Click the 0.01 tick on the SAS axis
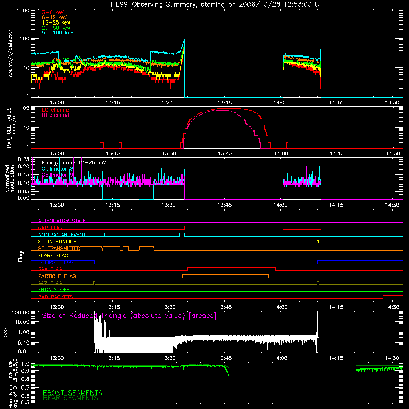Viewport: 409px width, 409px height. 24,351
